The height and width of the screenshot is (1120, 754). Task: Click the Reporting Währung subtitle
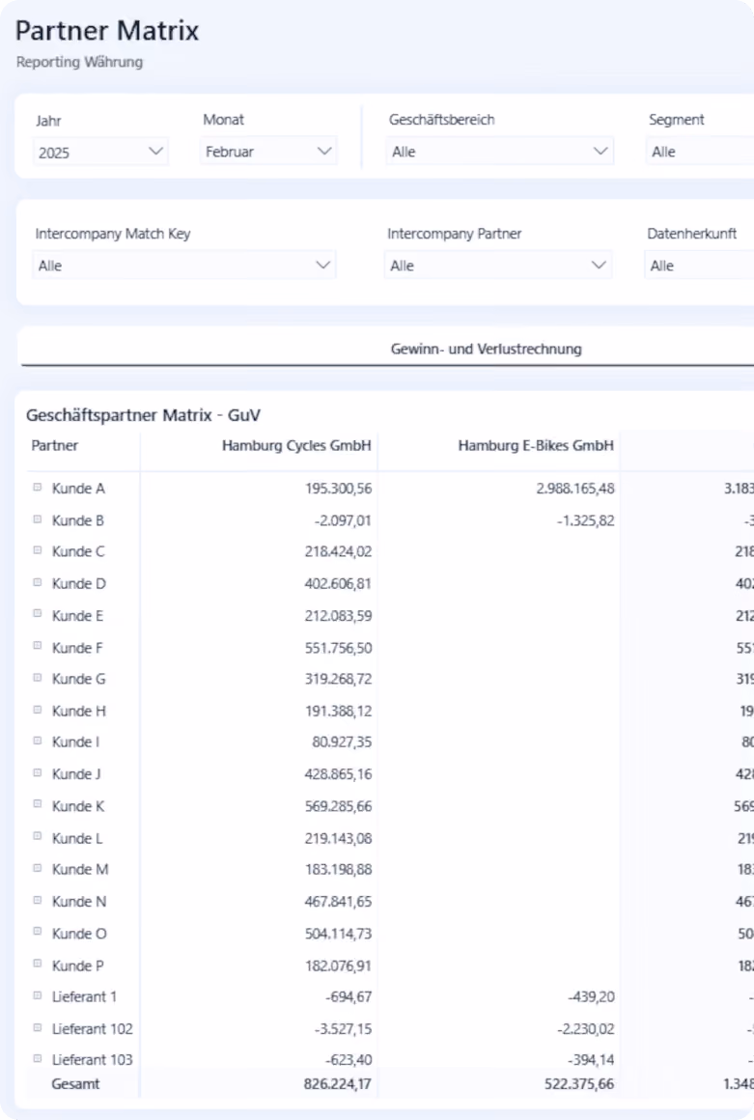coord(79,62)
